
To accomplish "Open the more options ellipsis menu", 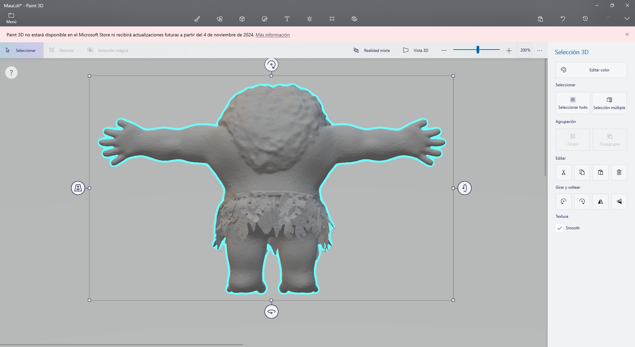I will click(540, 50).
